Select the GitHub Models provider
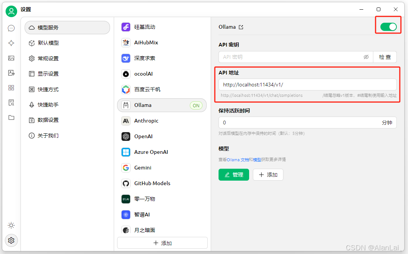This screenshot has height=254, width=408. [x=162, y=183]
